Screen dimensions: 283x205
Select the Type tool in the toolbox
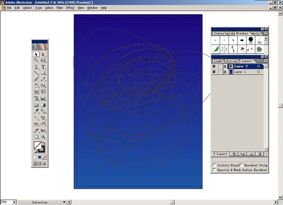[43, 67]
